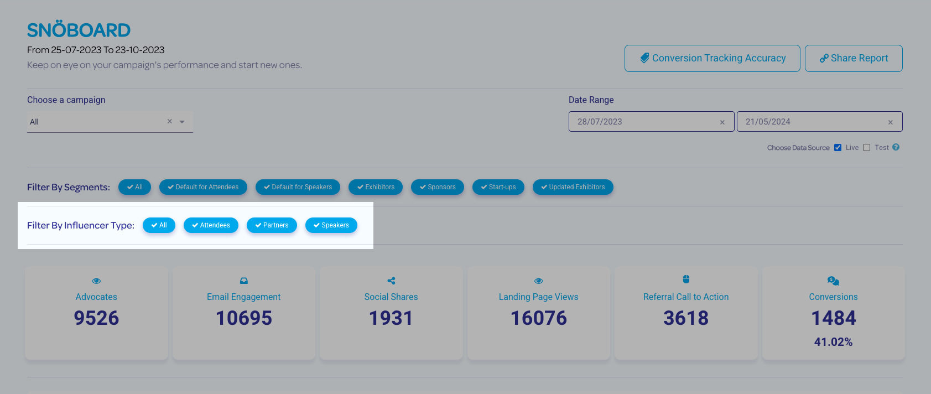Clear the start date 28/07/2023
Screen dimensions: 931x394
coord(722,122)
